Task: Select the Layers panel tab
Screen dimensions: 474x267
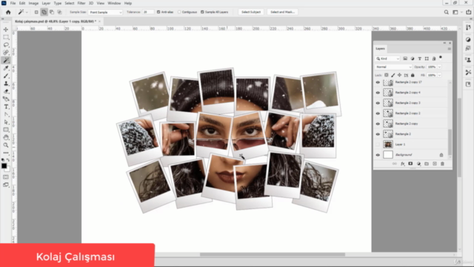Action: [380, 49]
